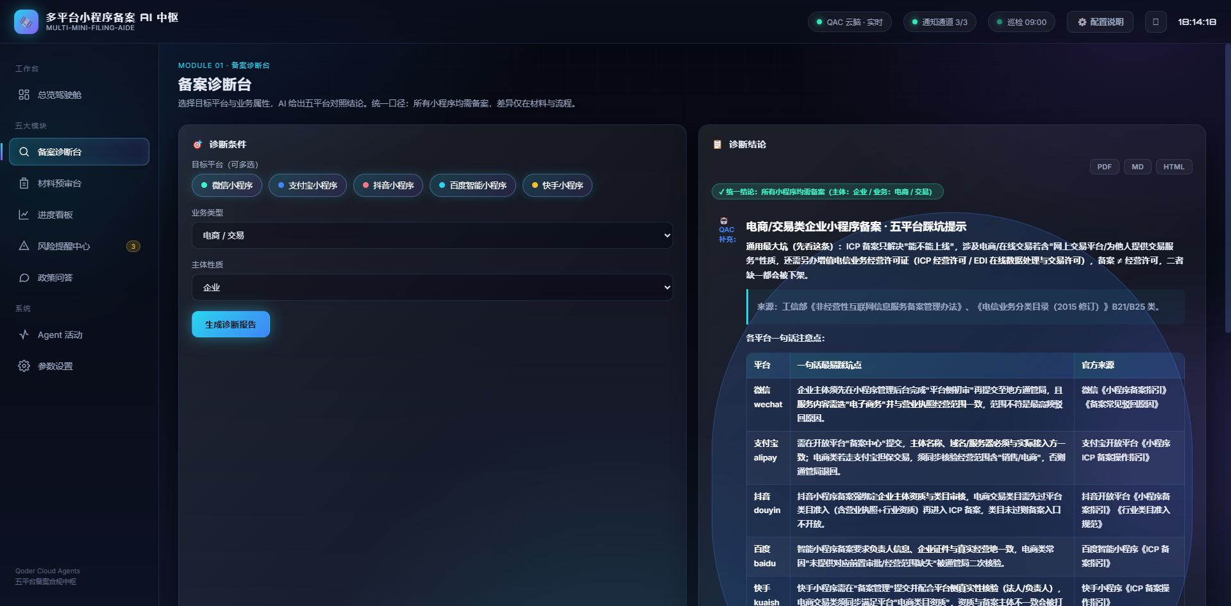Viewport: 1231px width, 606px height.
Task: Click the gear icon in 配置说明
Action: coord(1082,22)
